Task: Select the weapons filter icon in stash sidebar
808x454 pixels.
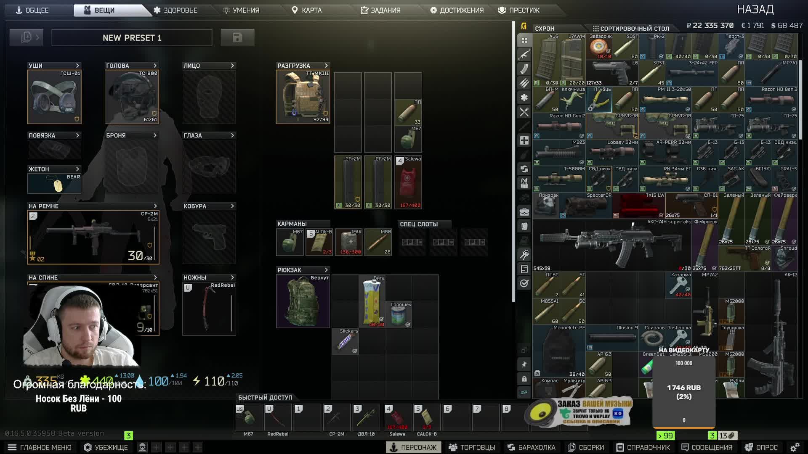Action: click(x=524, y=55)
